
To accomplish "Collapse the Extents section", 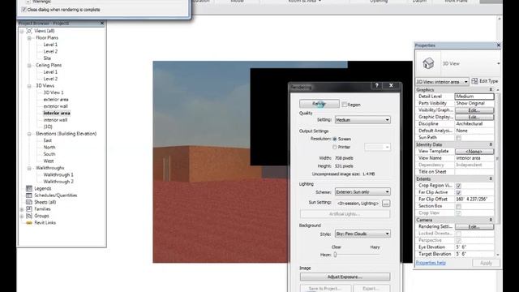I will click(491, 178).
